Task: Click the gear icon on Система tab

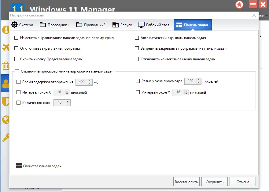Action: coord(14,25)
